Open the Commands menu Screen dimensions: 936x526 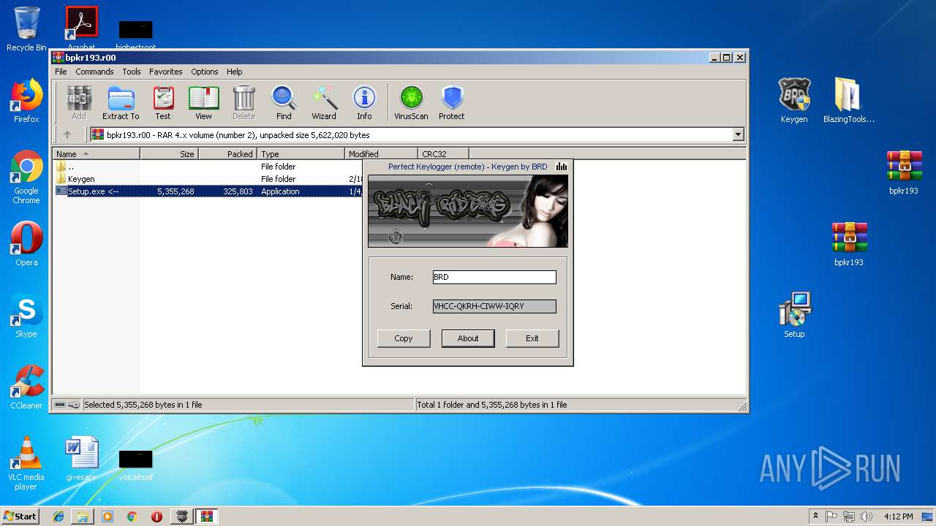click(x=94, y=72)
